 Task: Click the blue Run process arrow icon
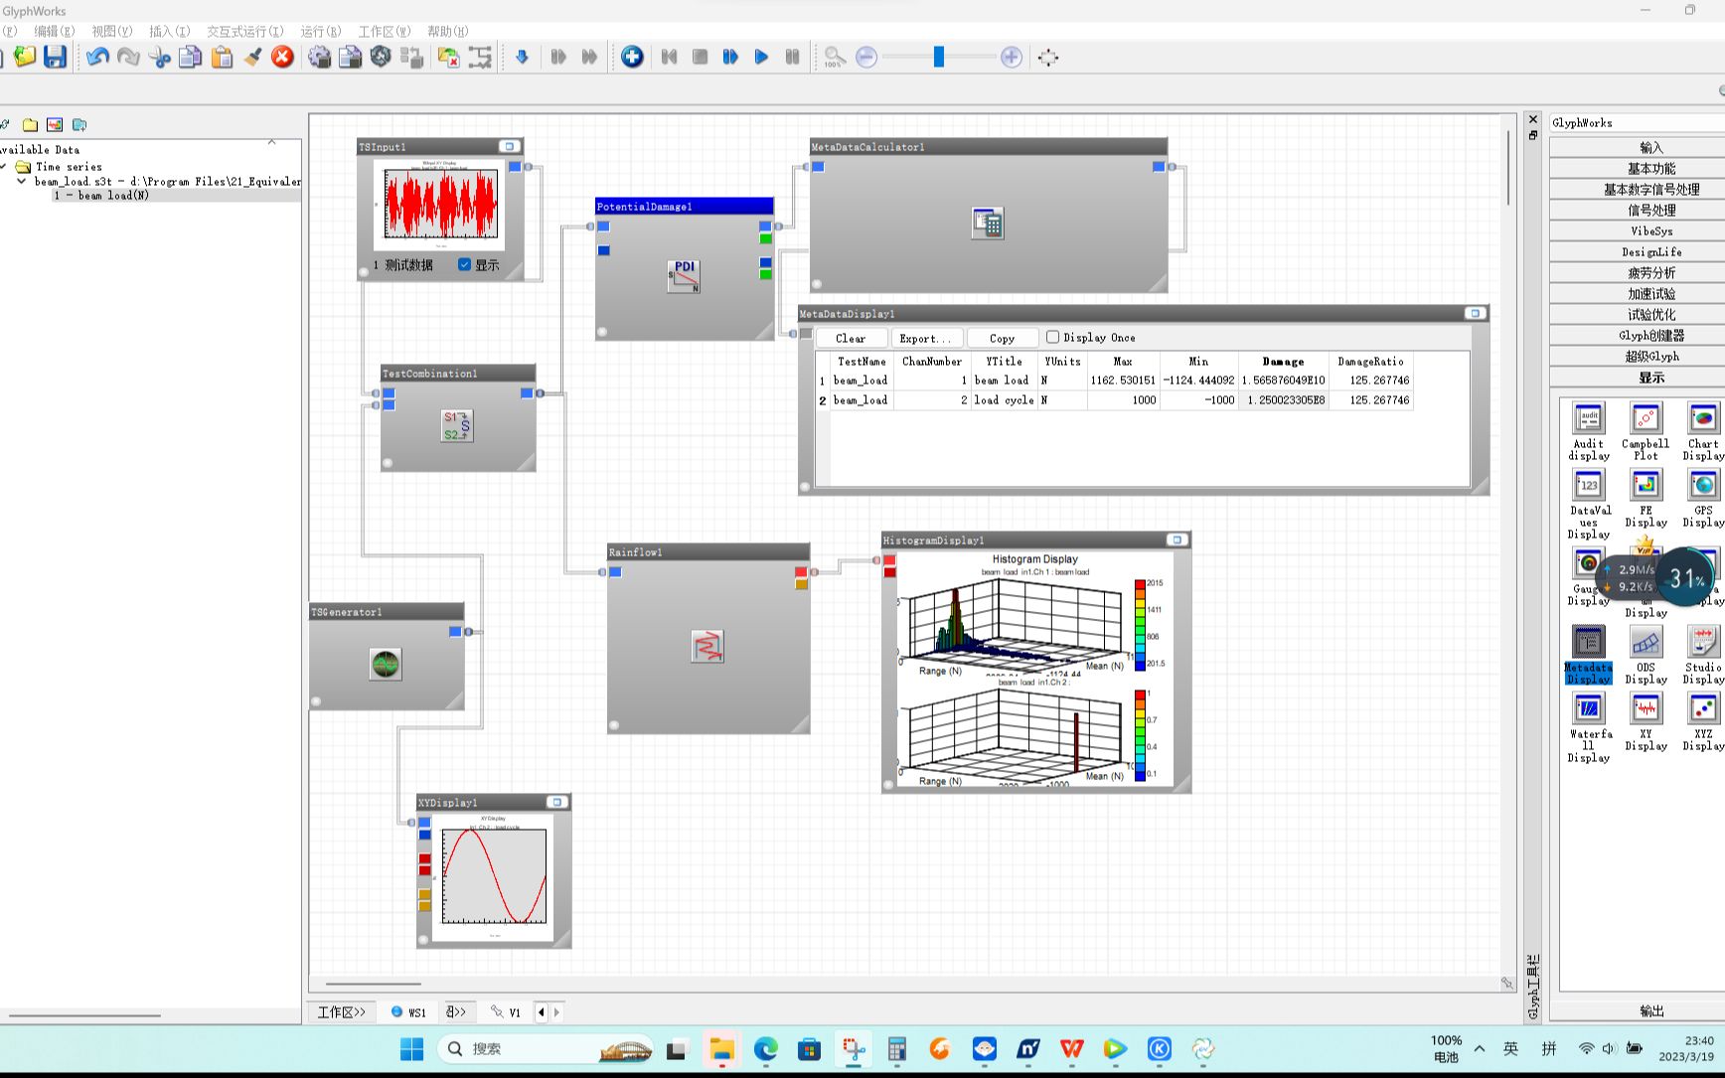click(522, 57)
